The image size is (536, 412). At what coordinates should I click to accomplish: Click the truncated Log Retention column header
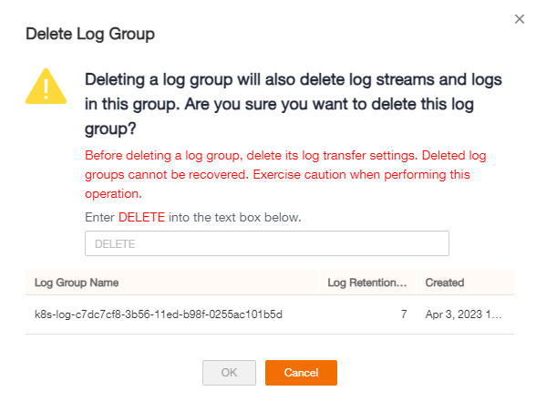click(366, 283)
